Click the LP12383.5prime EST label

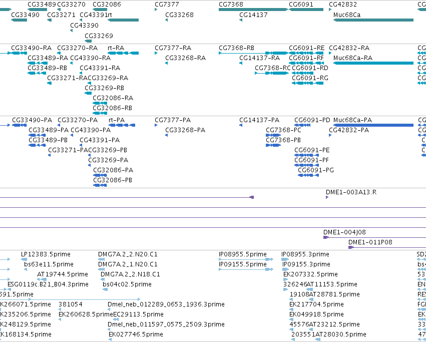point(46,254)
